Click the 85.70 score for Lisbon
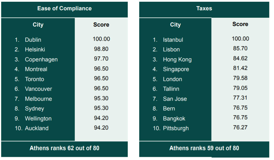274x160 pixels. [x=240, y=48]
